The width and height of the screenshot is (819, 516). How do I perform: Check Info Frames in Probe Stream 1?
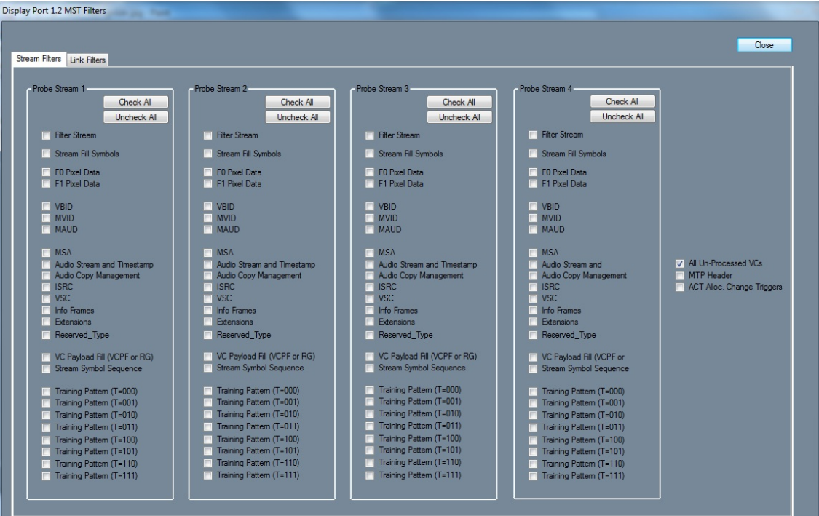pos(46,310)
